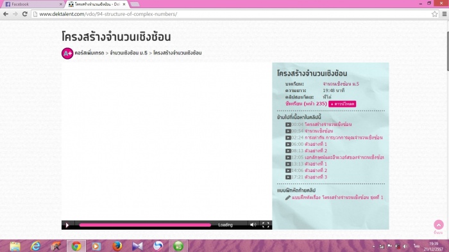449x252 pixels.
Task: Open the Chrome menu
Action: pyautogui.click(x=445, y=14)
